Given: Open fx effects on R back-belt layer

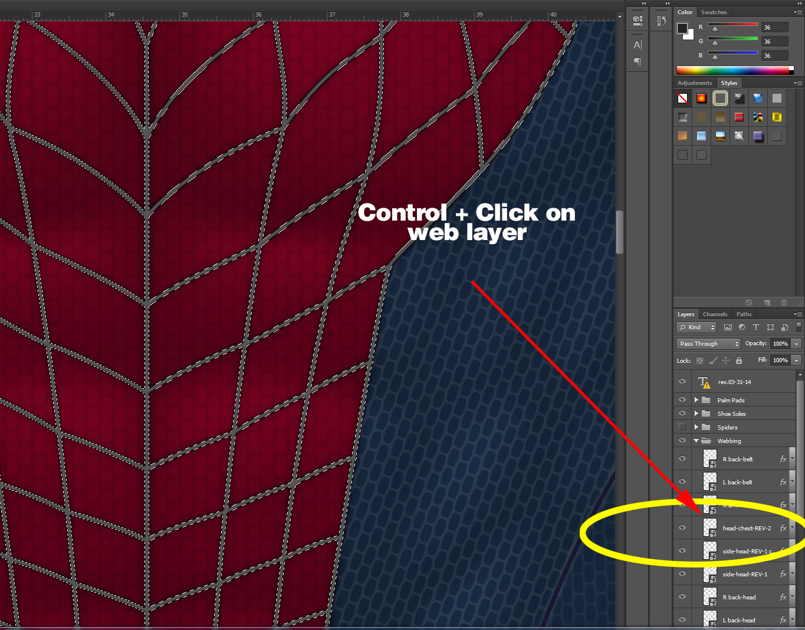Looking at the screenshot, I should [x=783, y=459].
